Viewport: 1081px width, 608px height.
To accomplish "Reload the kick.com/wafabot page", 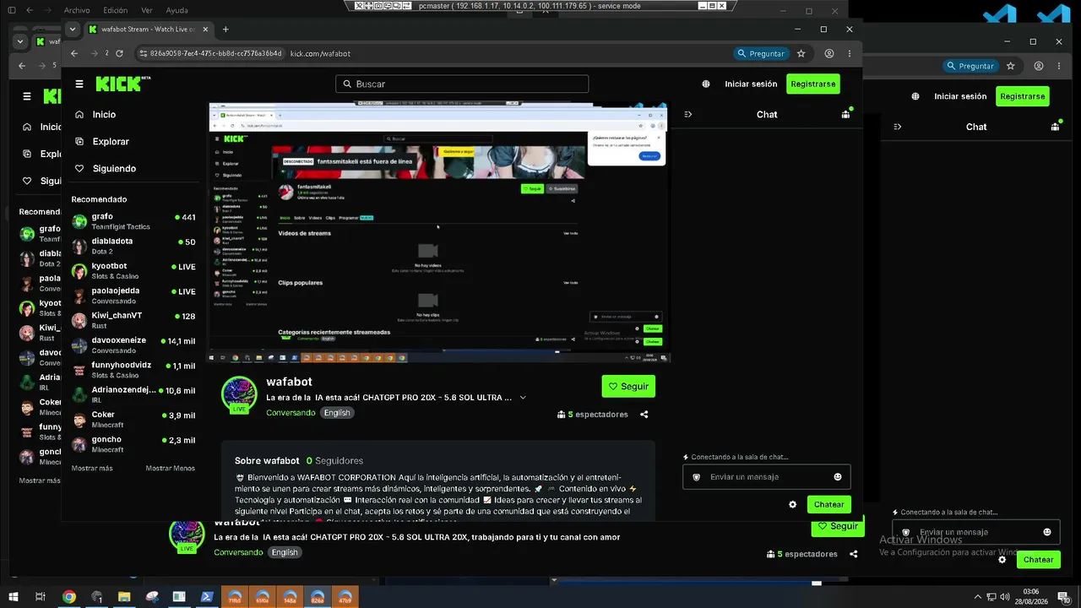I will (119, 53).
